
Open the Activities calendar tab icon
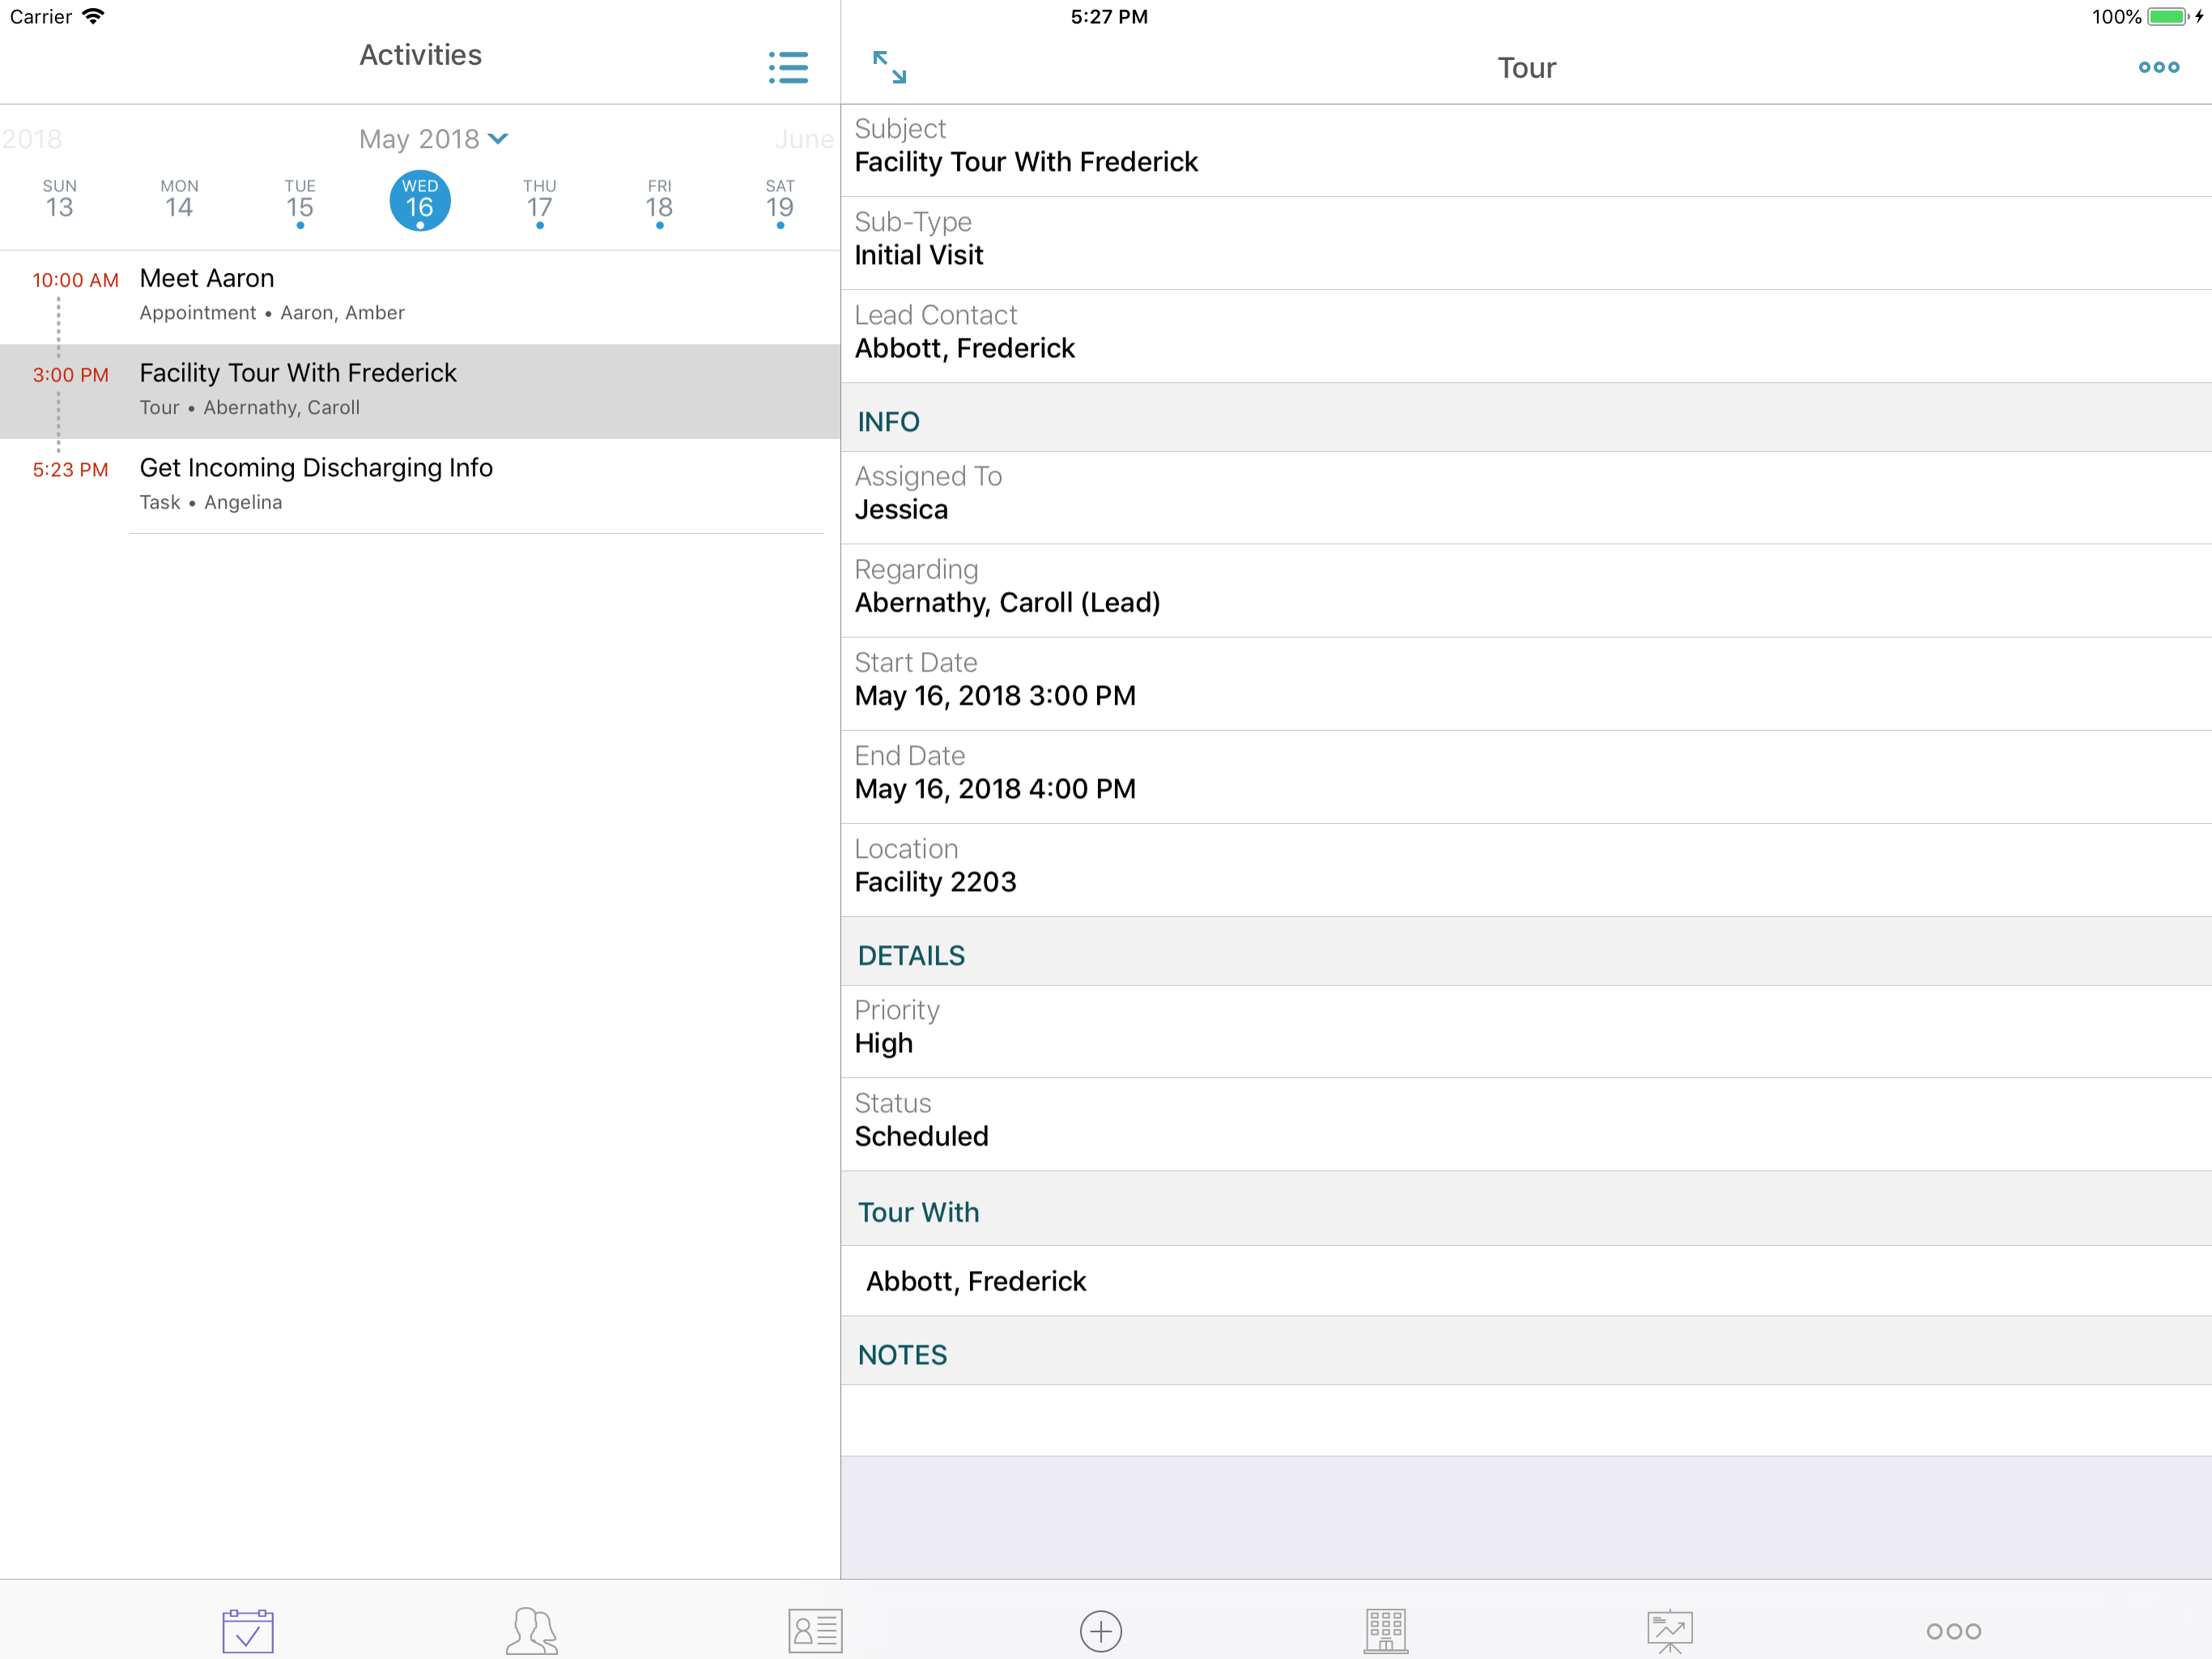248,1630
